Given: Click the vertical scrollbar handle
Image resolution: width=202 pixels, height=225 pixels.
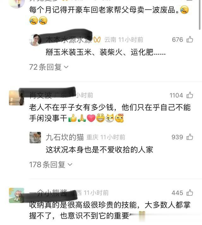Looking at the screenshot, I should 199,15.
